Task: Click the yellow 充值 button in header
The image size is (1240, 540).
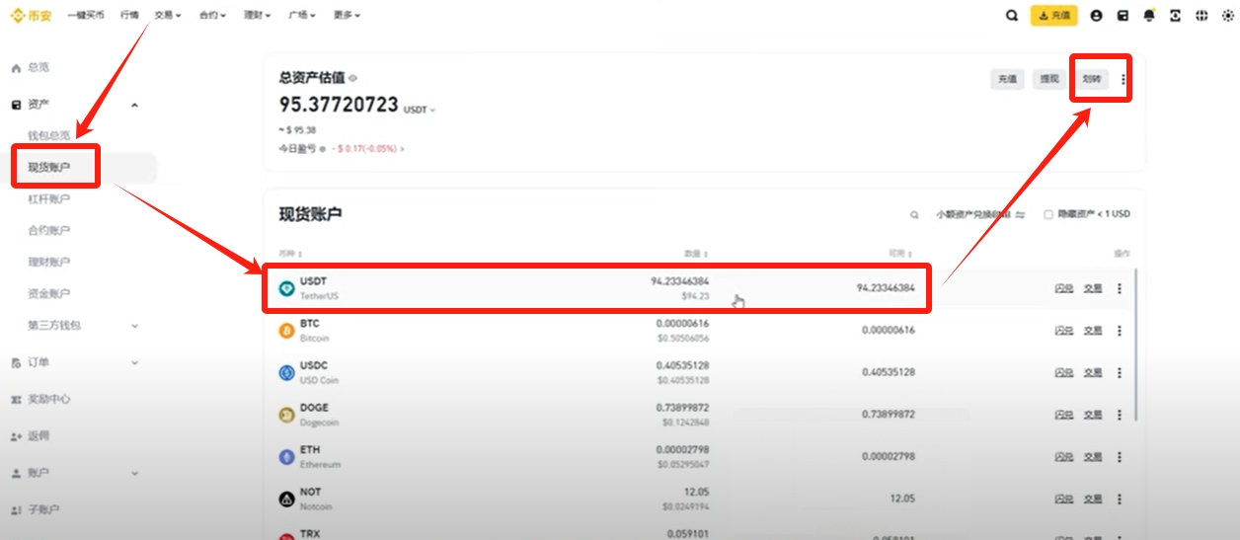Action: point(1054,16)
